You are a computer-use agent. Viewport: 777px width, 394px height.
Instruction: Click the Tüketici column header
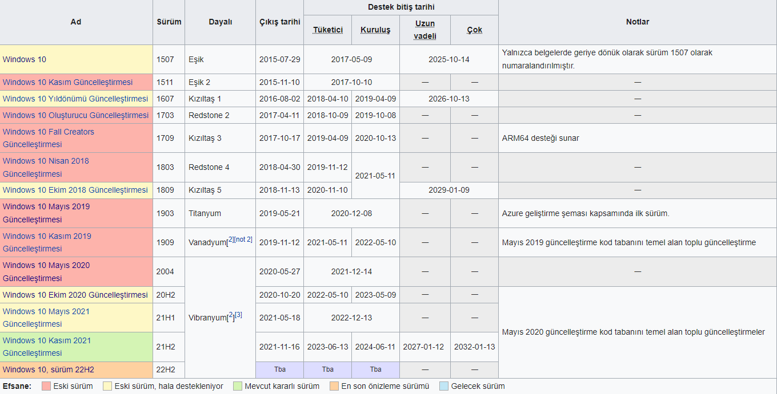click(x=328, y=30)
